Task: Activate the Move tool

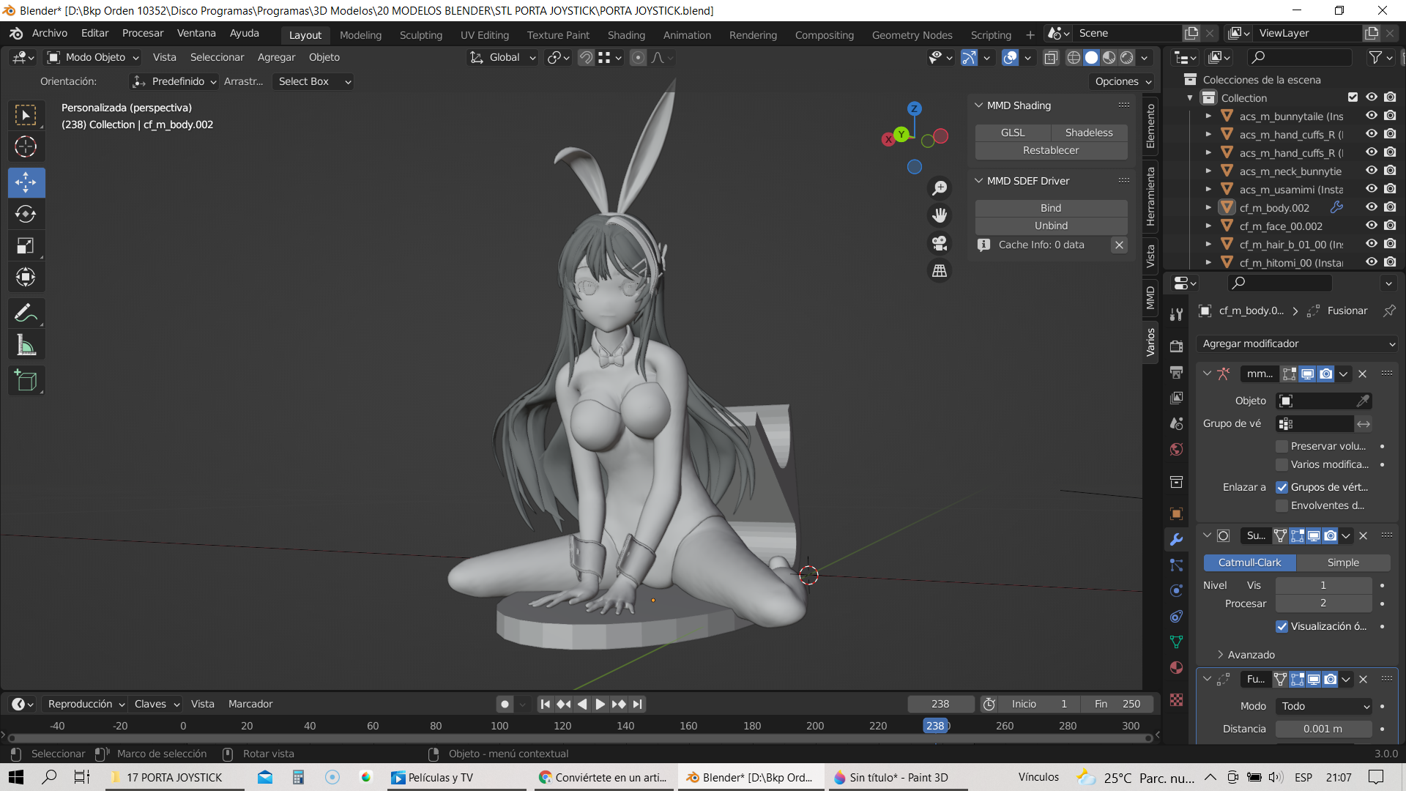Action: [x=26, y=182]
